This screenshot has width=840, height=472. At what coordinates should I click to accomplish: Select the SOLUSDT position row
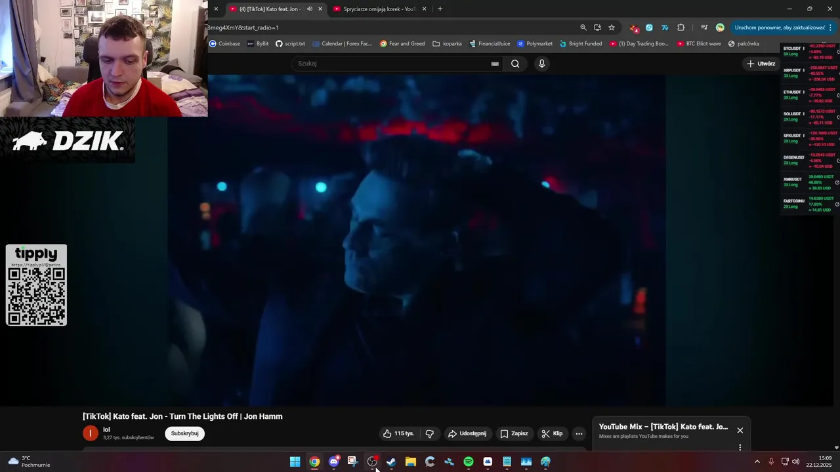pyautogui.click(x=810, y=117)
